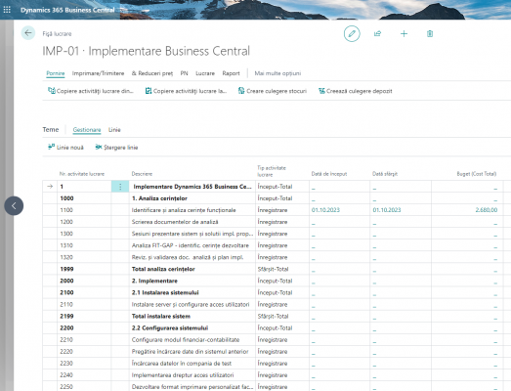Click Identificare și analiza cerințe funcționale cell

pyautogui.click(x=192, y=210)
